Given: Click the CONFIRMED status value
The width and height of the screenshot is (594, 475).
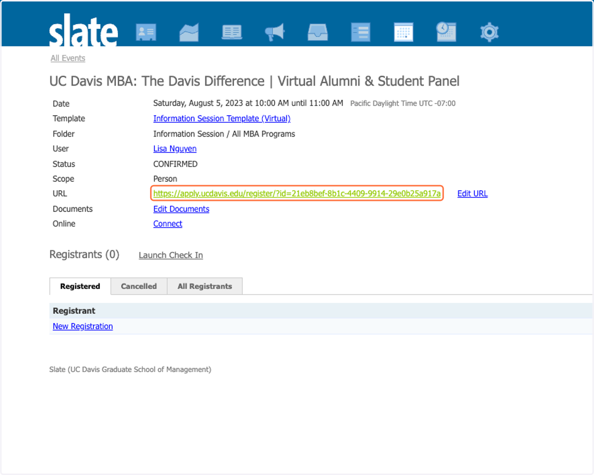Looking at the screenshot, I should coord(175,164).
